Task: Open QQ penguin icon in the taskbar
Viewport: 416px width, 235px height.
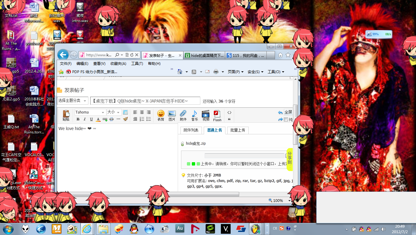Action: click(134, 229)
